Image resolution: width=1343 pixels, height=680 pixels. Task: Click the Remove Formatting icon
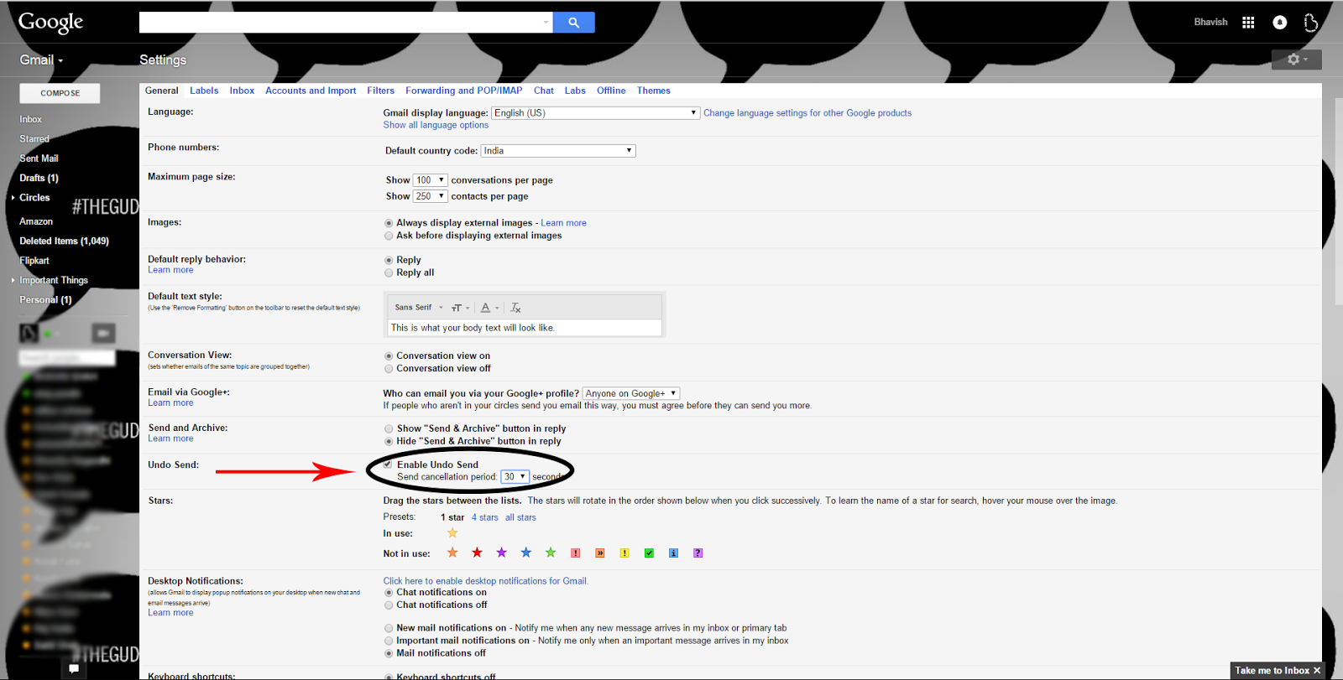coord(515,308)
